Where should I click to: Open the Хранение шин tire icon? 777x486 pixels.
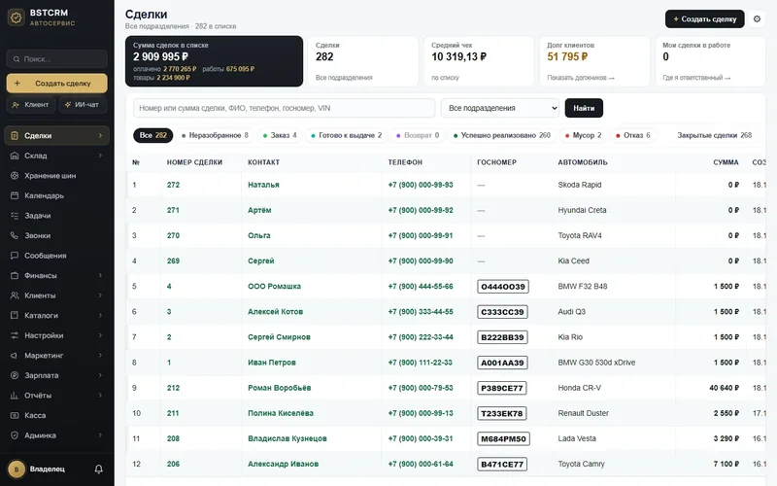pos(15,176)
